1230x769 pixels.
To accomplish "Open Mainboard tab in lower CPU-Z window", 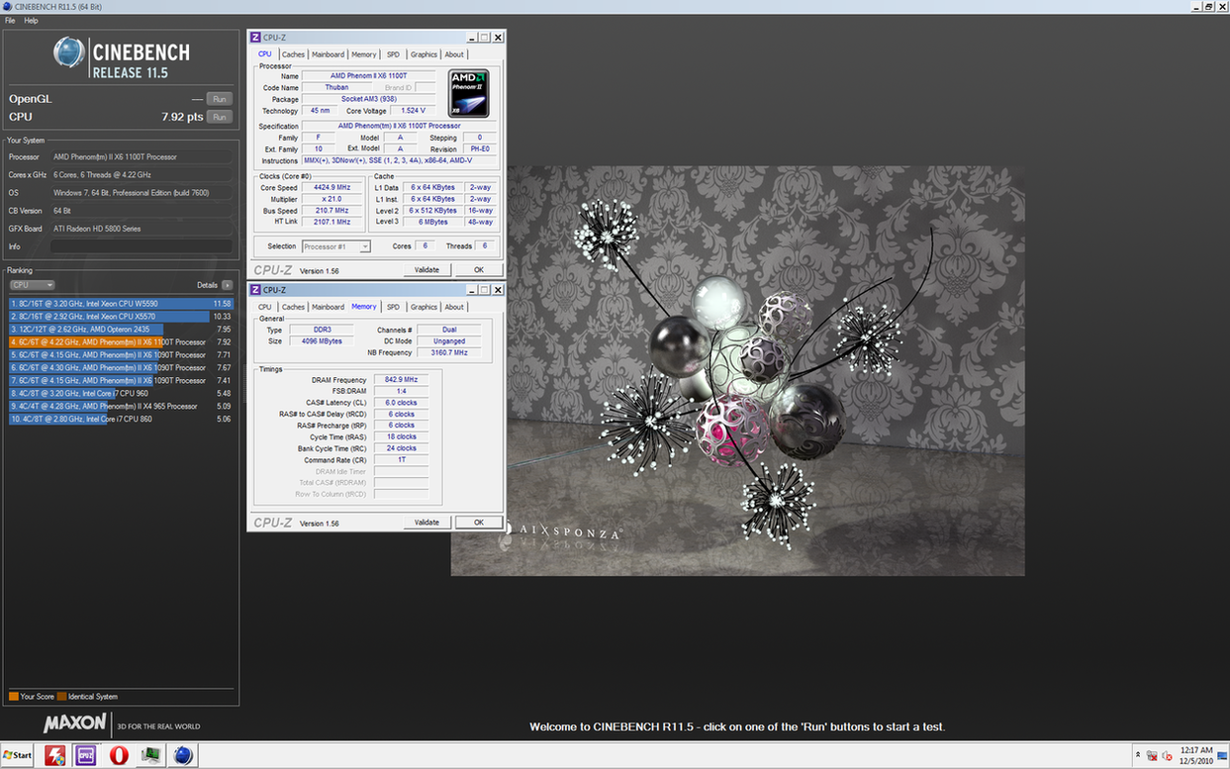I will coord(329,307).
